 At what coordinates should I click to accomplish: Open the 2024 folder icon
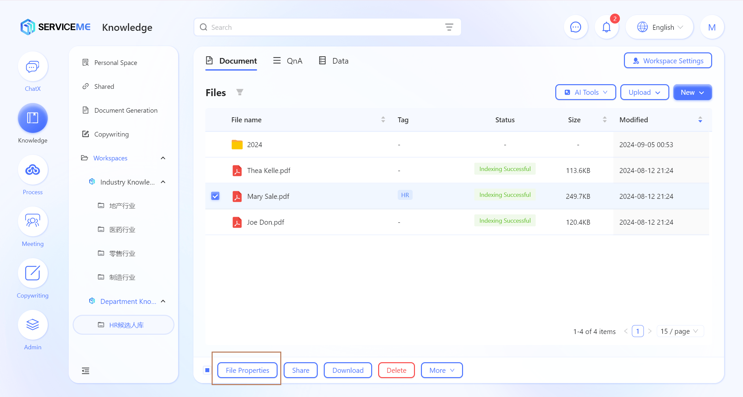237,144
